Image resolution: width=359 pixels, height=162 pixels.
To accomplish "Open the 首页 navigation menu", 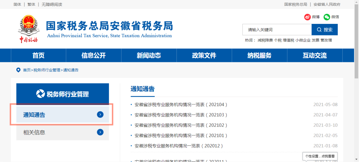I will pos(39,55).
